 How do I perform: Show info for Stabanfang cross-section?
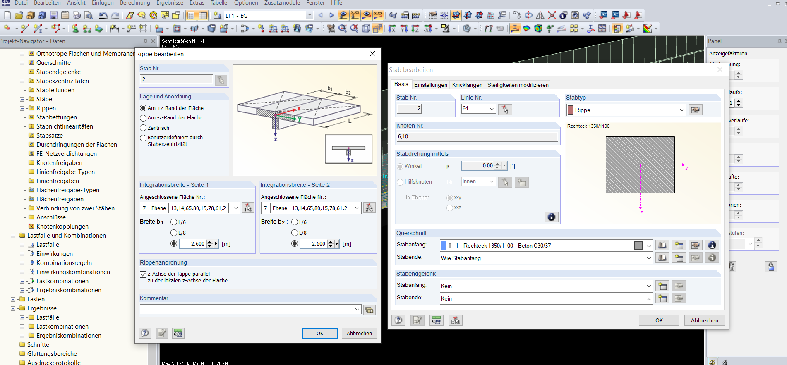pos(712,246)
